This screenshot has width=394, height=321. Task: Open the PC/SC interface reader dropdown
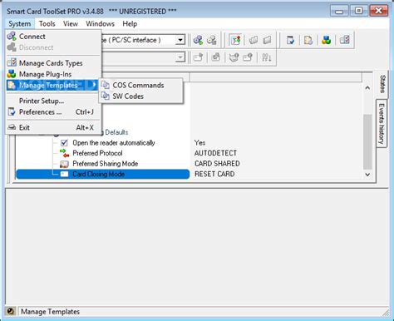coord(180,40)
